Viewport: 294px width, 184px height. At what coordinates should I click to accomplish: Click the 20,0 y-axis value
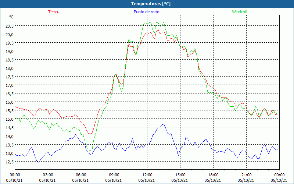click(10, 34)
